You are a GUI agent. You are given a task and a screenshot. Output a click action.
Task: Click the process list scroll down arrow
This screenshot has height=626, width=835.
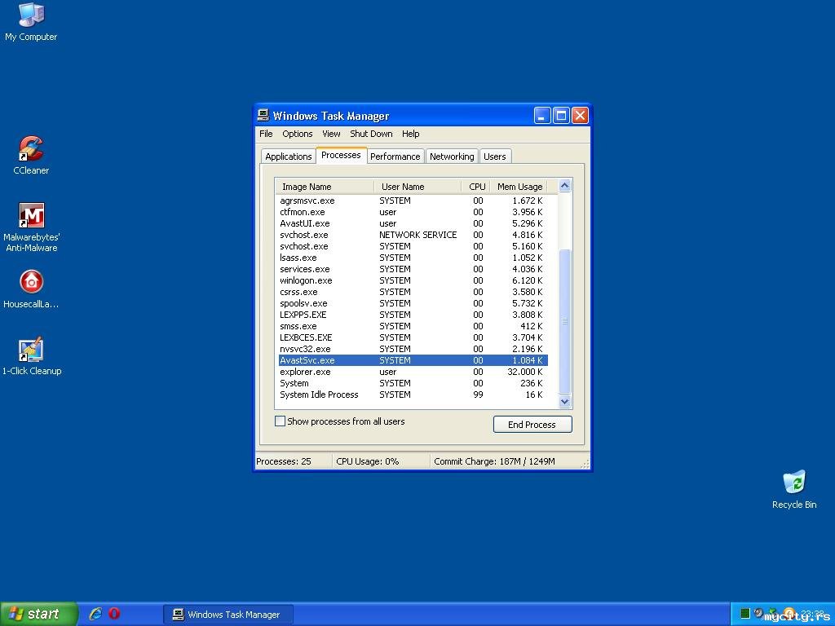tap(564, 401)
